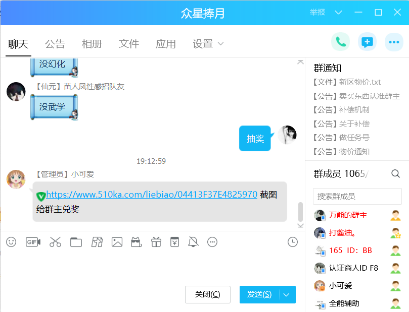The width and height of the screenshot is (409, 312).
Task: Click the send picture icon
Action: click(x=117, y=242)
